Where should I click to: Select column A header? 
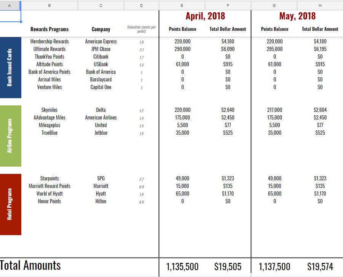[10, 5]
